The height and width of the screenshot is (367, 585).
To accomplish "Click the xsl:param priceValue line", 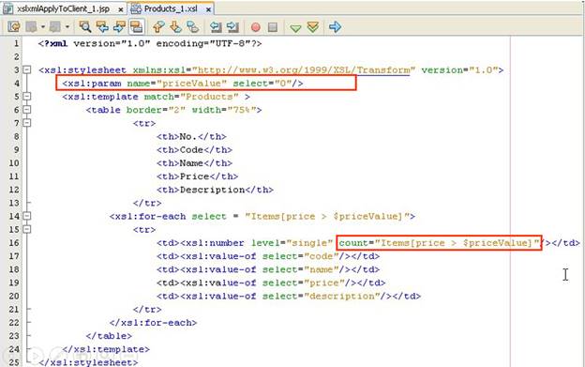I will pyautogui.click(x=183, y=84).
